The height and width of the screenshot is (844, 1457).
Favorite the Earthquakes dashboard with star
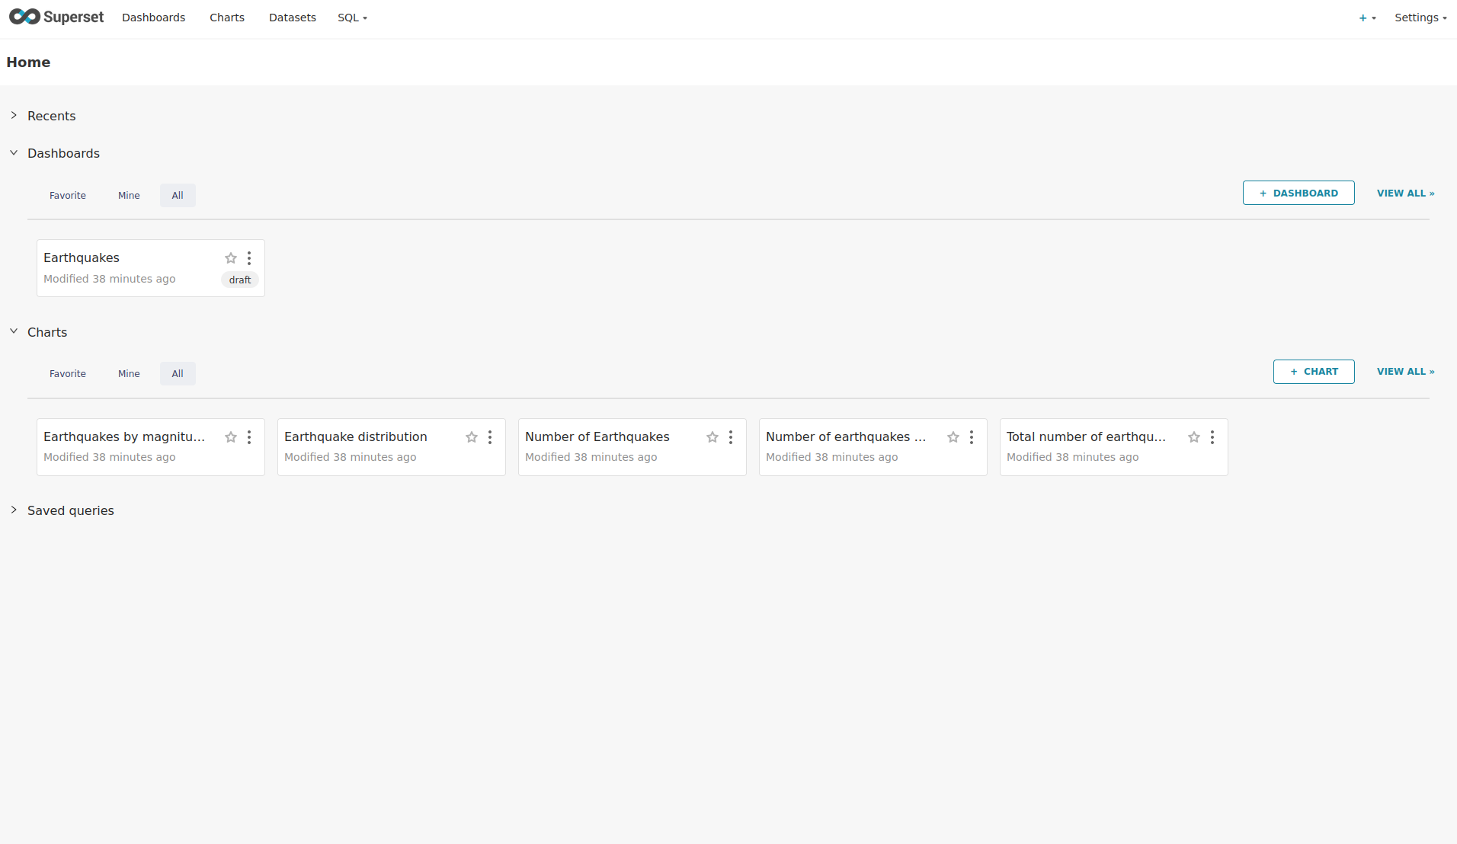(x=231, y=258)
